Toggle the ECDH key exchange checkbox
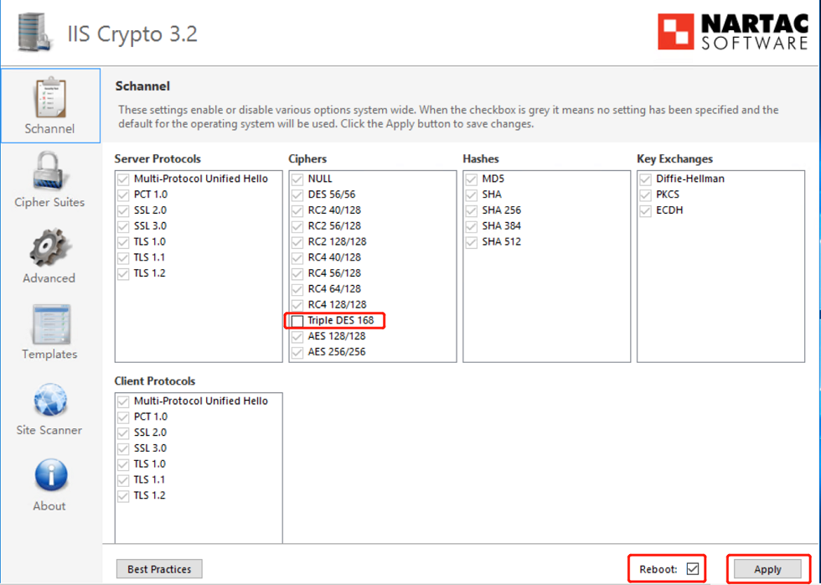This screenshot has height=585, width=821. coord(645,210)
